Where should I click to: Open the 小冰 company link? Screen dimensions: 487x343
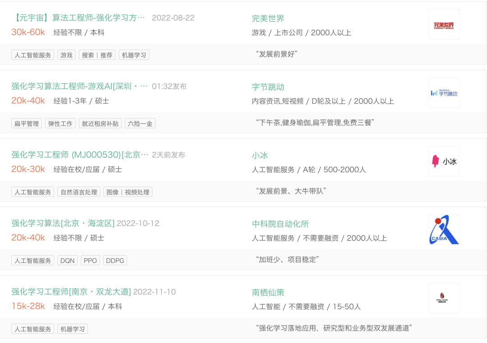pyautogui.click(x=260, y=155)
